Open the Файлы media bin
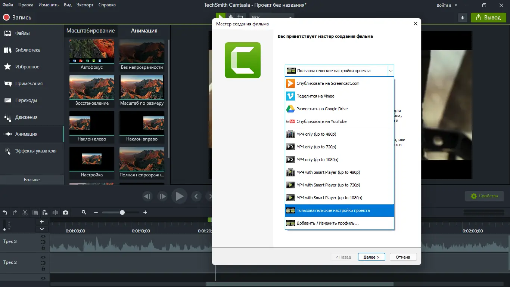Viewport: 510px width, 287px height. pos(32,33)
